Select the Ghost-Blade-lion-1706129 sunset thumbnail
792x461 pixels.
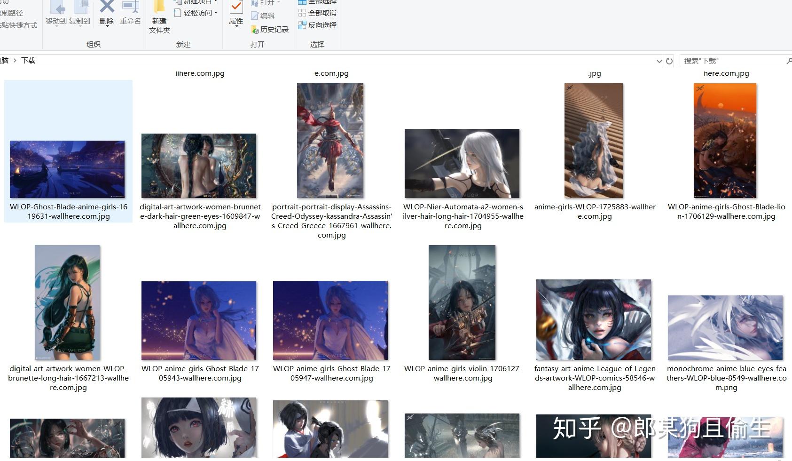[725, 141]
